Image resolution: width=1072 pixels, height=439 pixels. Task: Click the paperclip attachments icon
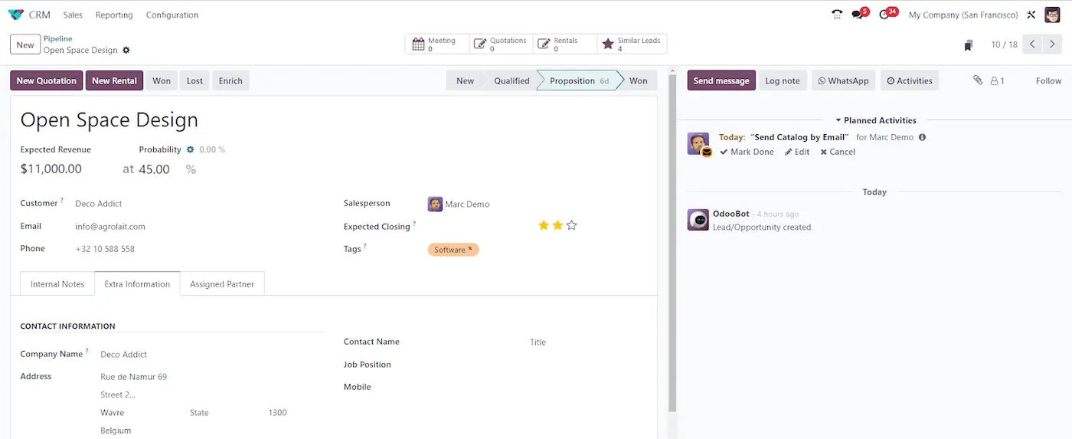pyautogui.click(x=978, y=80)
